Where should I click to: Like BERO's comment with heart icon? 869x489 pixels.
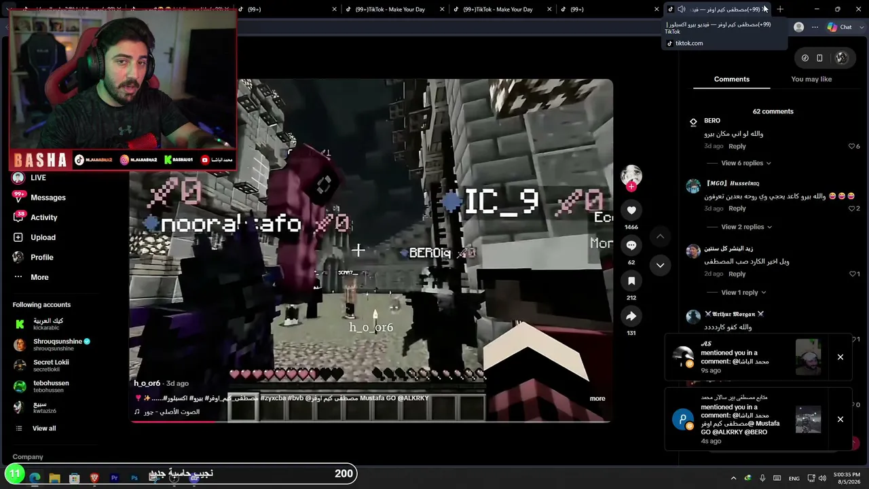(x=852, y=146)
